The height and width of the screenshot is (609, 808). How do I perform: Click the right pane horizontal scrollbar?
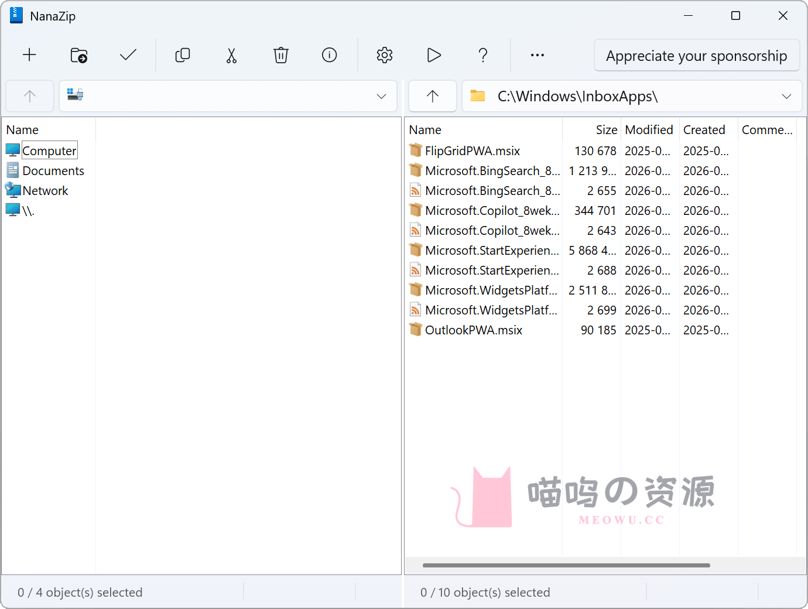[x=566, y=566]
